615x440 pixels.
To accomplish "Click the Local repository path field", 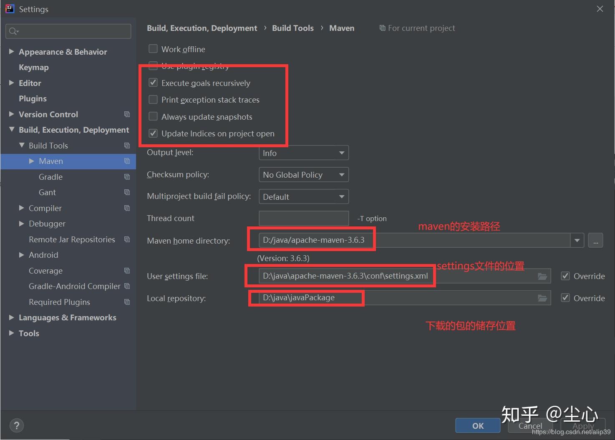I will pyautogui.click(x=405, y=298).
